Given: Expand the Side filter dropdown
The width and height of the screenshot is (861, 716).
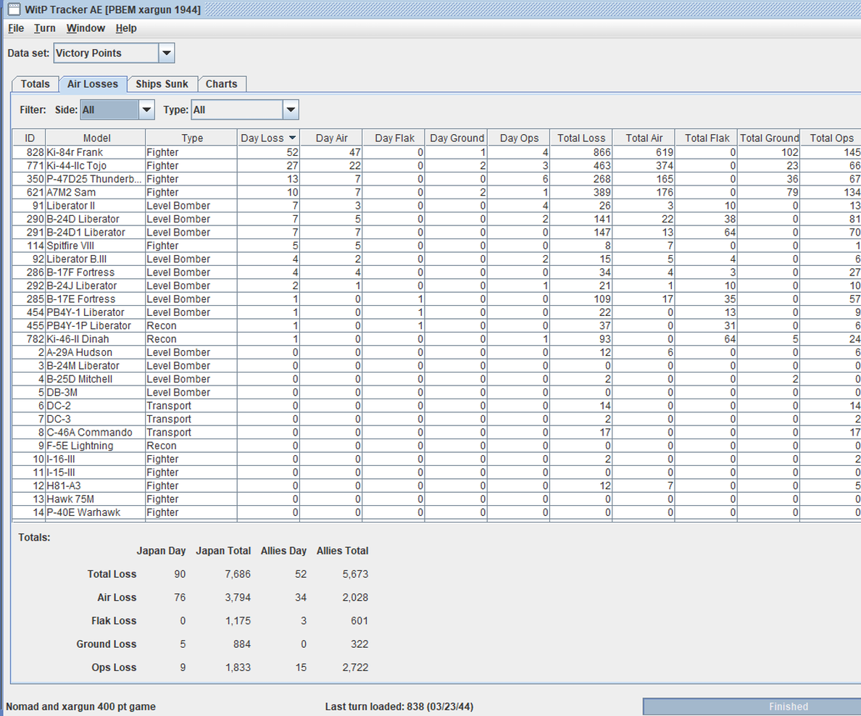Looking at the screenshot, I should pos(146,110).
